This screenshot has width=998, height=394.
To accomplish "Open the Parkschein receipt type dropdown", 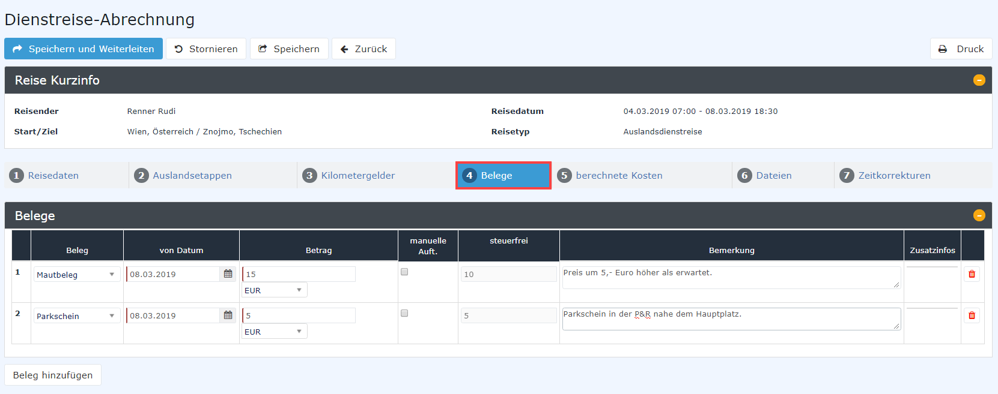I will coord(77,315).
